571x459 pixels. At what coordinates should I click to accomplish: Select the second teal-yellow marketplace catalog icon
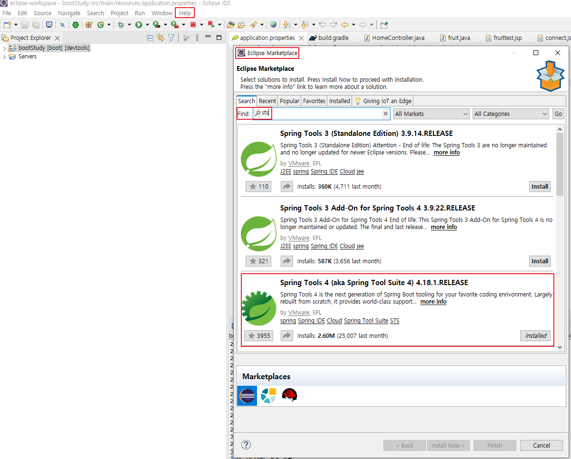pyautogui.click(x=268, y=395)
